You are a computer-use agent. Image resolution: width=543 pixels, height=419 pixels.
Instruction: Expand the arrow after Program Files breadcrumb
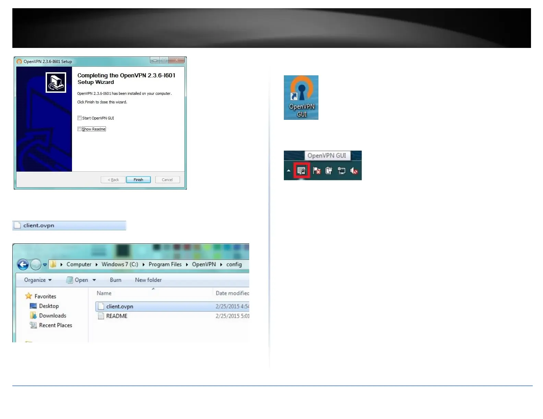pyautogui.click(x=187, y=265)
